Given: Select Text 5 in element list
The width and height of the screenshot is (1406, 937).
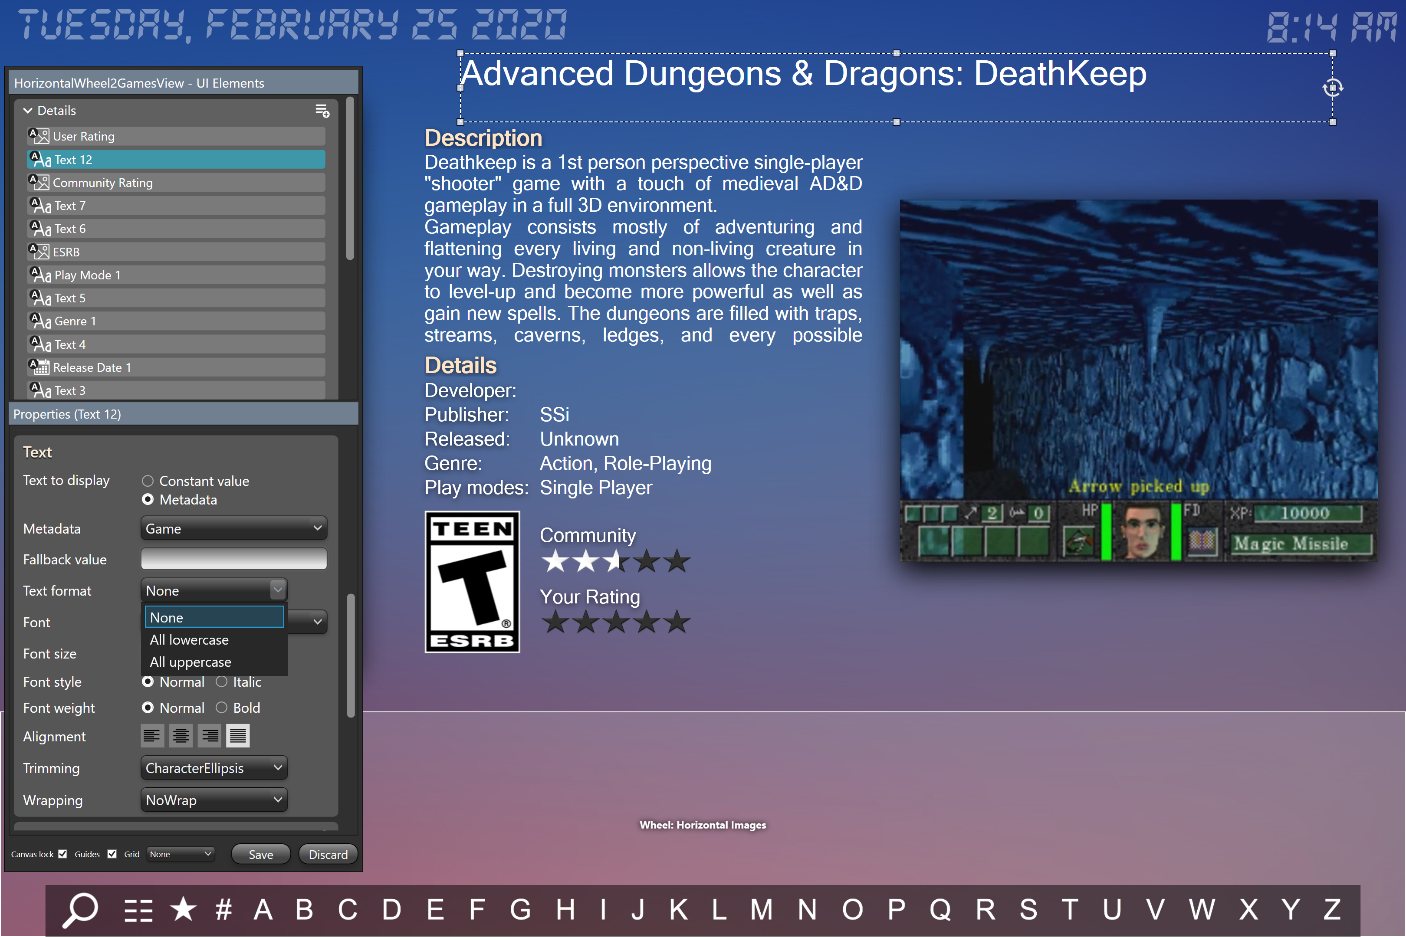Looking at the screenshot, I should (x=176, y=298).
